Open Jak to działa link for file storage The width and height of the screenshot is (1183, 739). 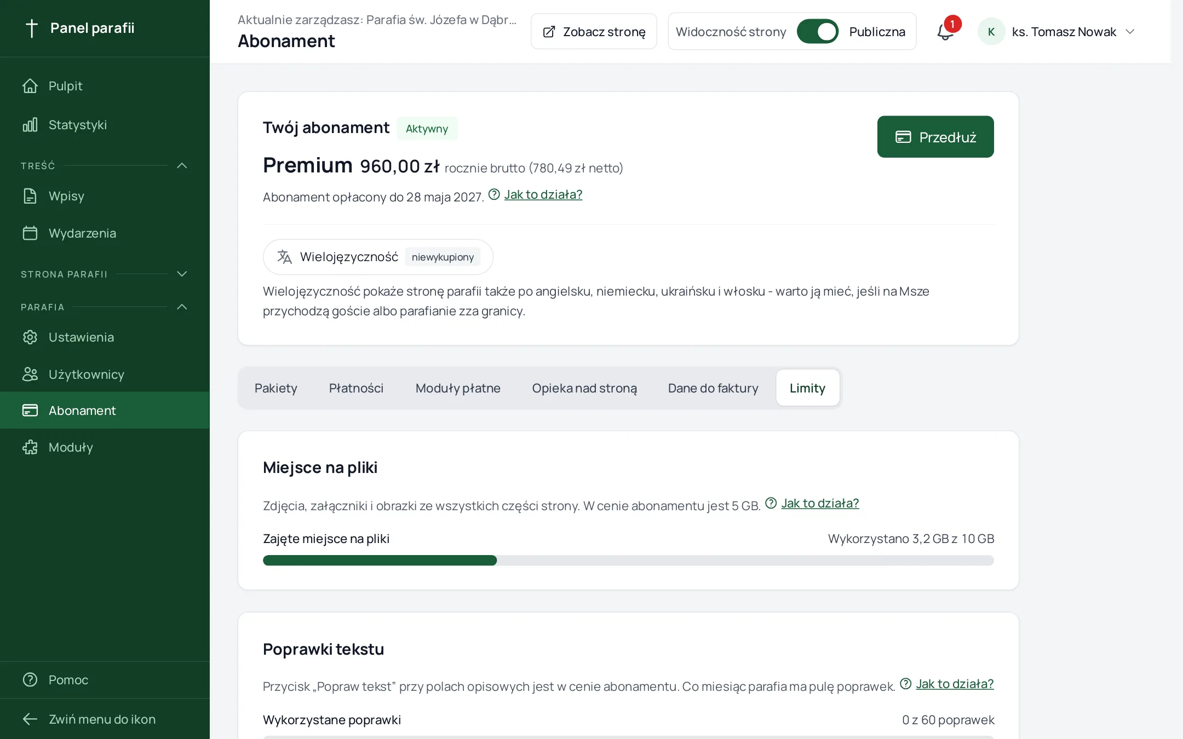(820, 503)
